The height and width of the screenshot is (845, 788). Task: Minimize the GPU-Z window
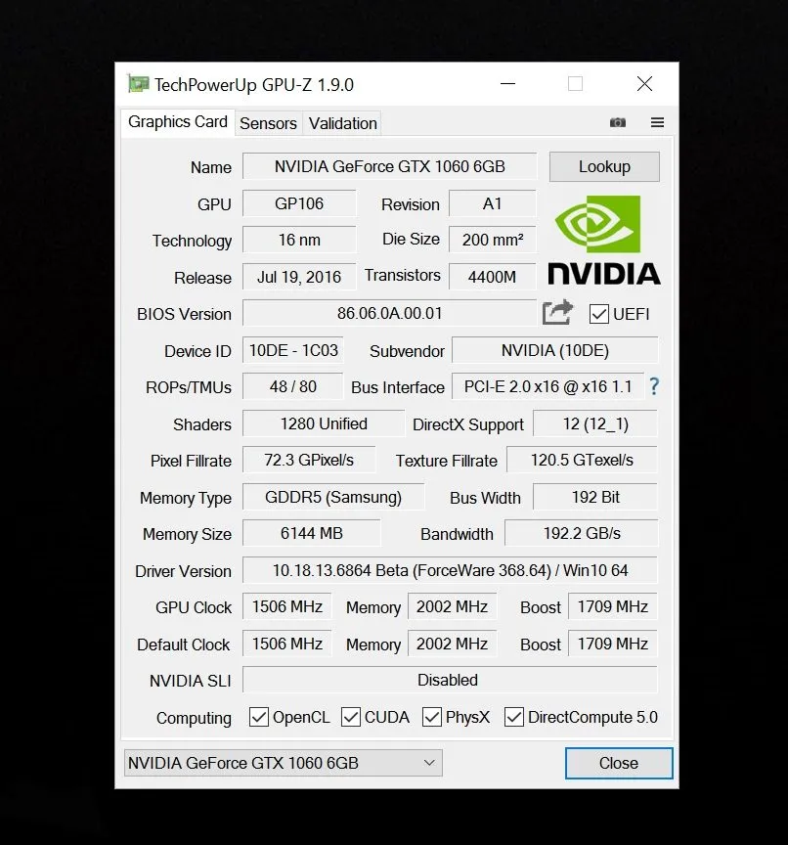(508, 83)
